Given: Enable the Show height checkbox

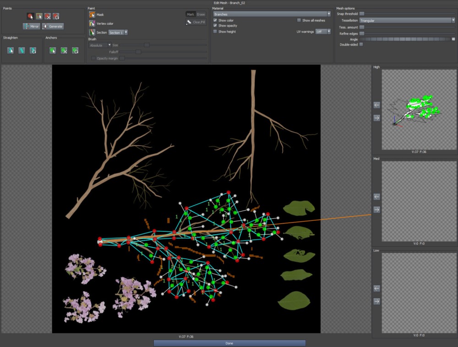Looking at the screenshot, I should 215,32.
